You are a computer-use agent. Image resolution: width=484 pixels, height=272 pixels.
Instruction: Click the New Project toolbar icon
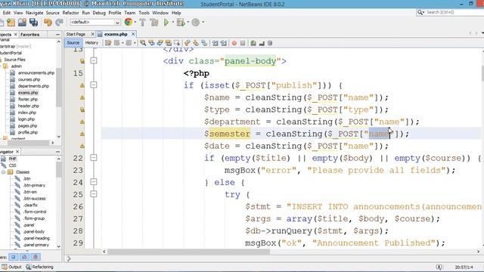[11, 22]
